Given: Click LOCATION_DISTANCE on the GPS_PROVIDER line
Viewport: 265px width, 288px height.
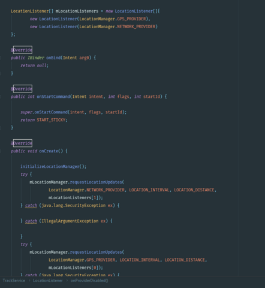Looking at the screenshot, I should pos(185,260).
